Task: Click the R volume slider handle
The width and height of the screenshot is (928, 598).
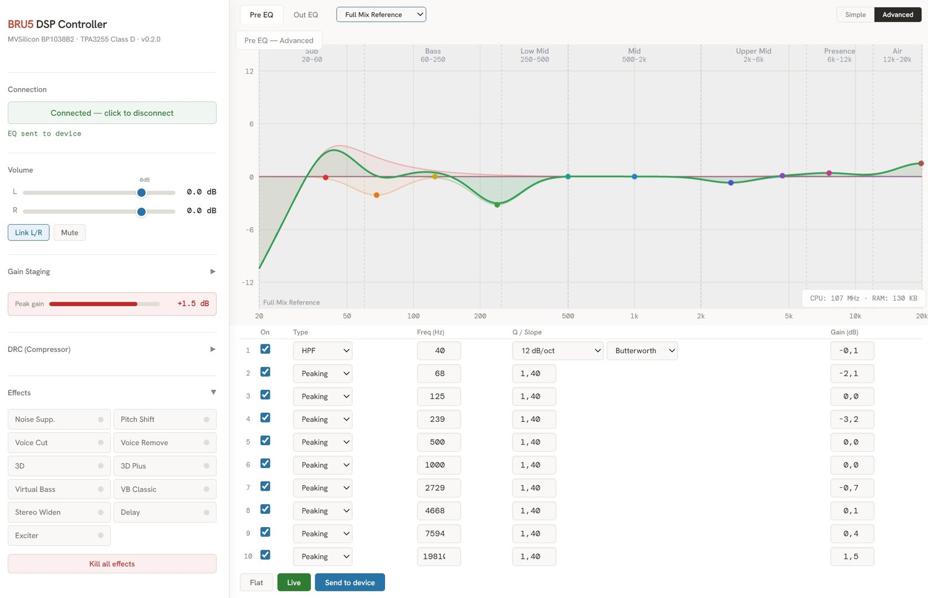Action: point(141,212)
